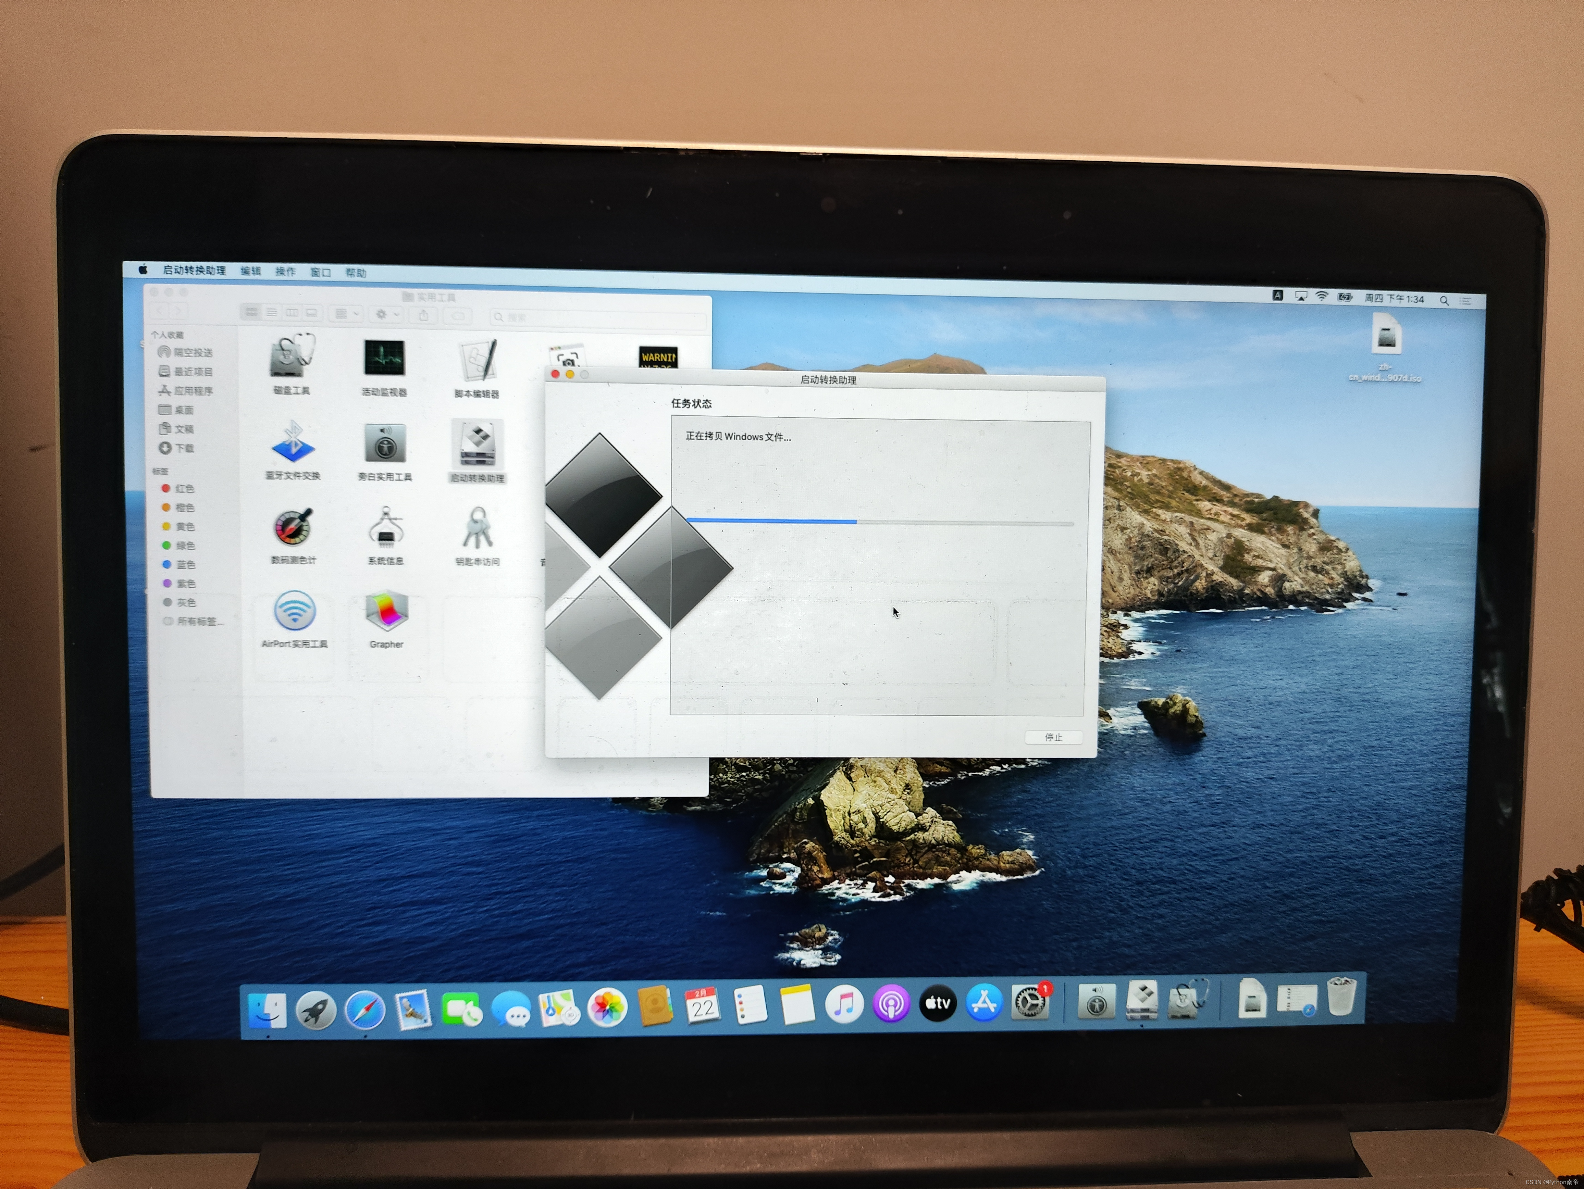
Task: Open Finder group-by dropdown
Action: [x=347, y=314]
